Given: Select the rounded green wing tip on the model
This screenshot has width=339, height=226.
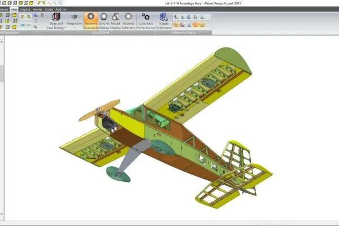Looking at the screenshot, I should point(233,59).
